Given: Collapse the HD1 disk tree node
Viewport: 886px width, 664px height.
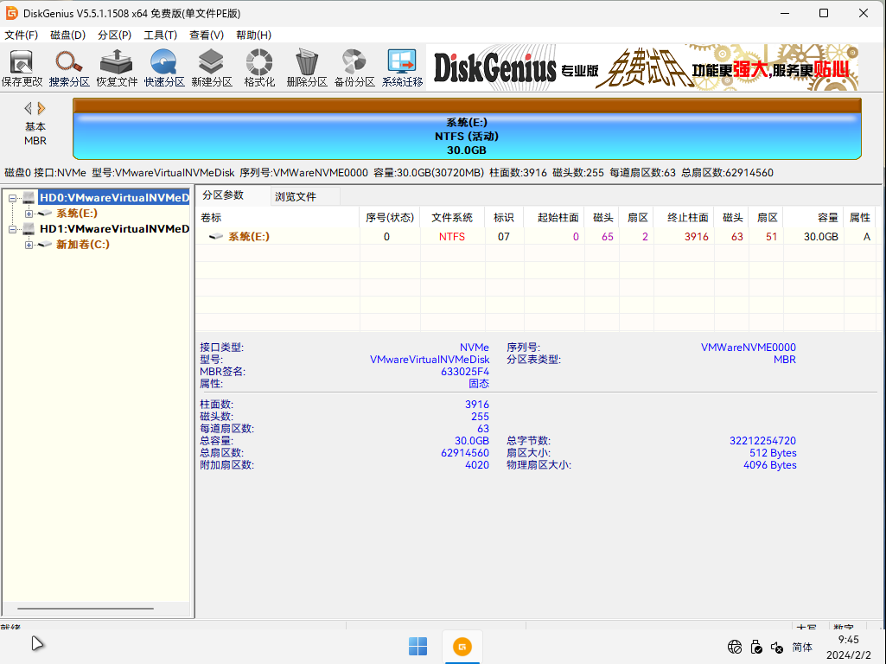Looking at the screenshot, I should [x=12, y=229].
